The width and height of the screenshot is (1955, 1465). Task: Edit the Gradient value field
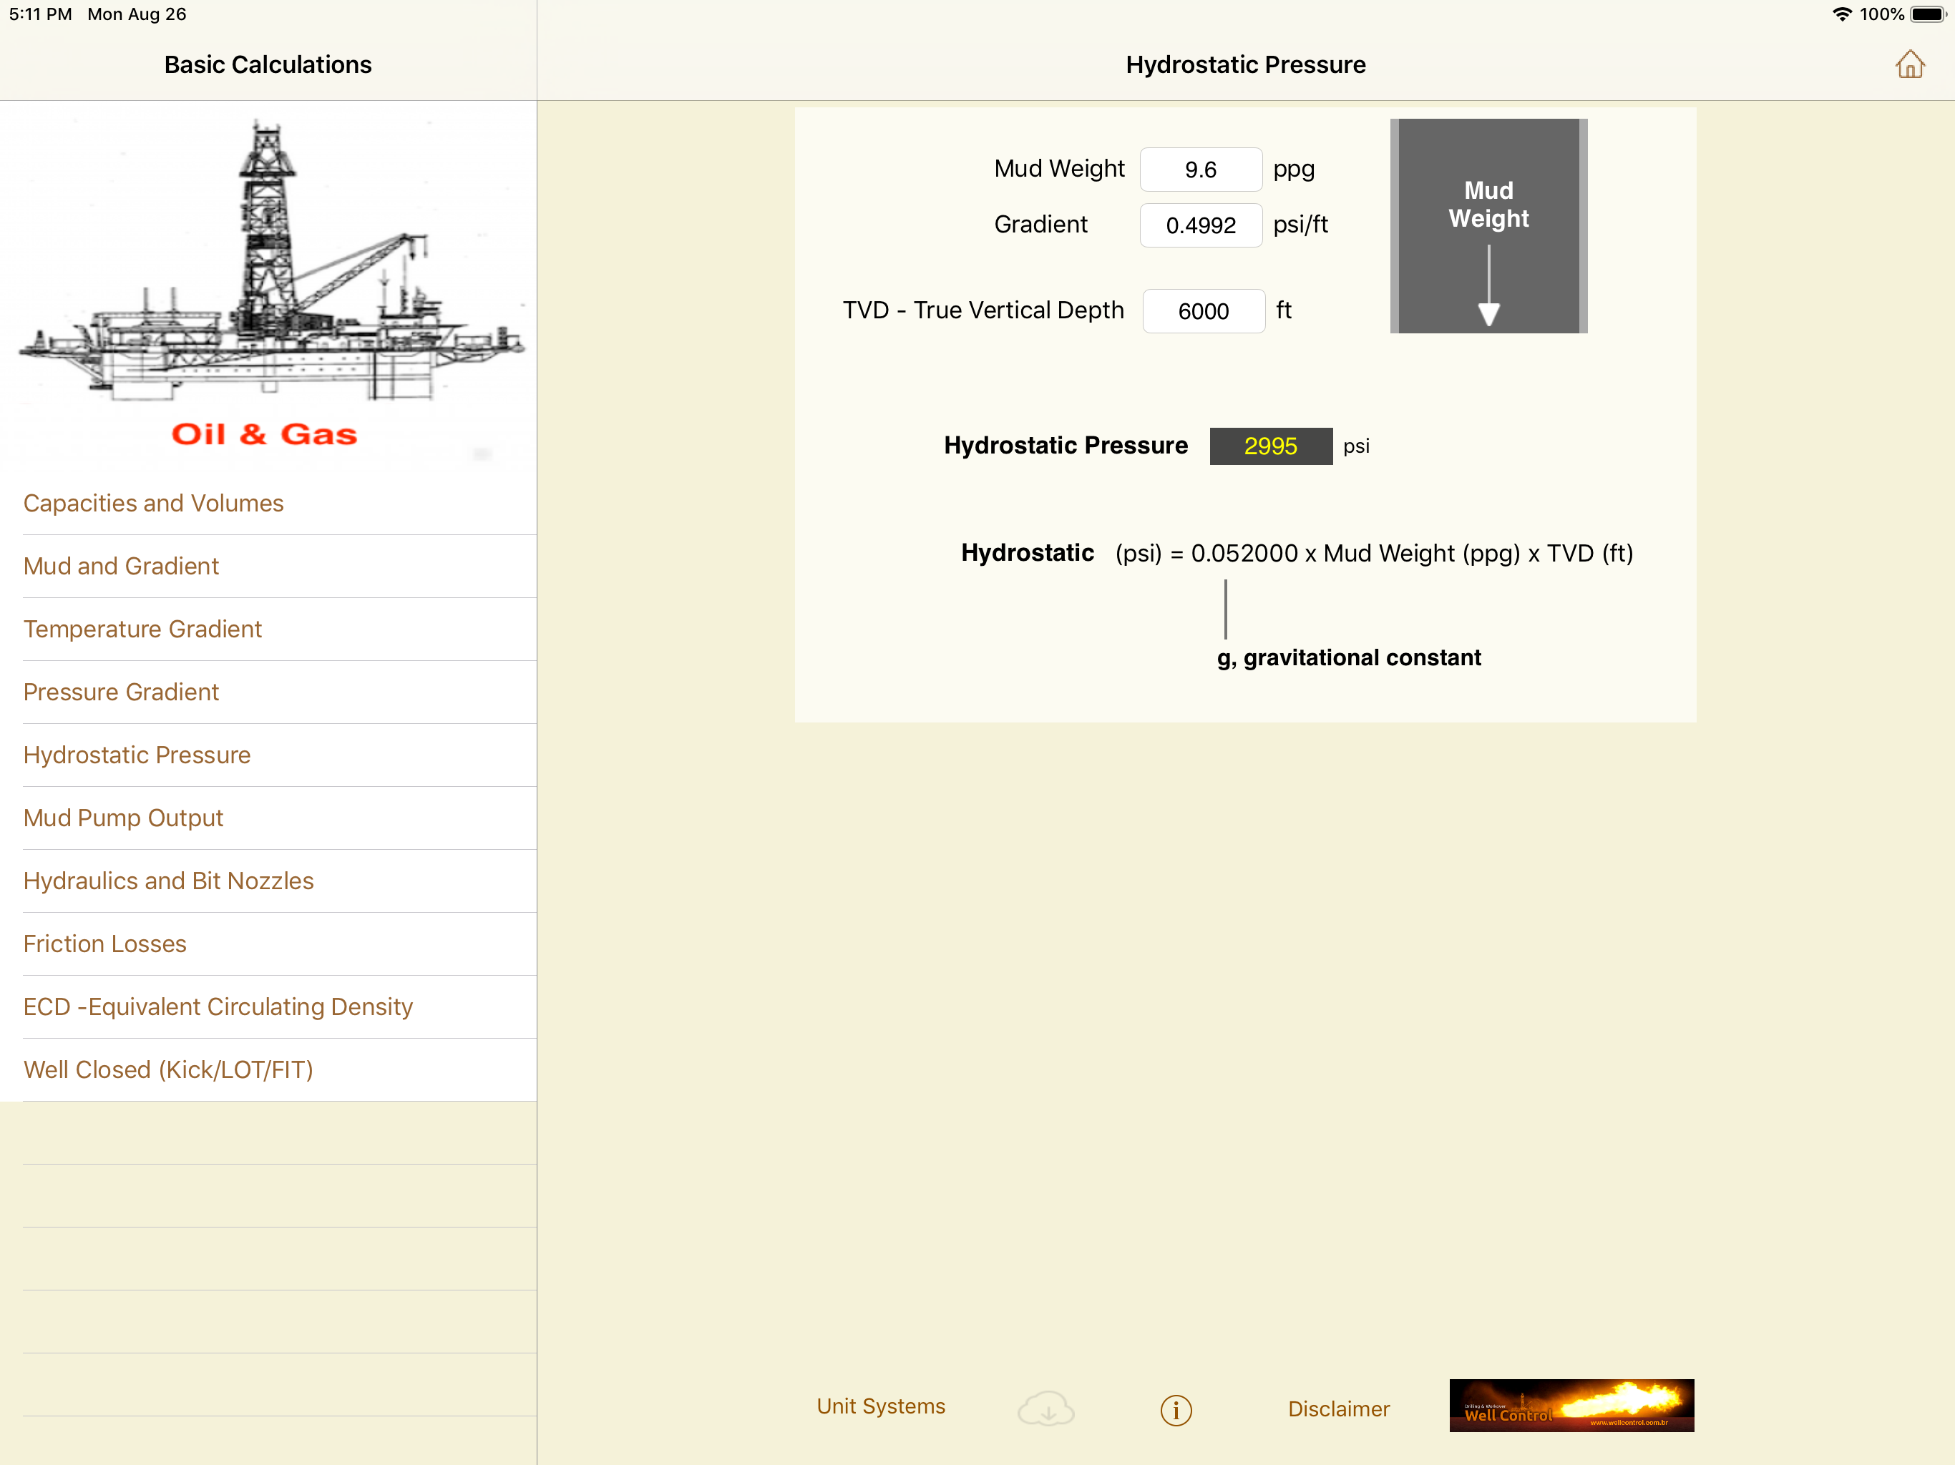point(1200,225)
